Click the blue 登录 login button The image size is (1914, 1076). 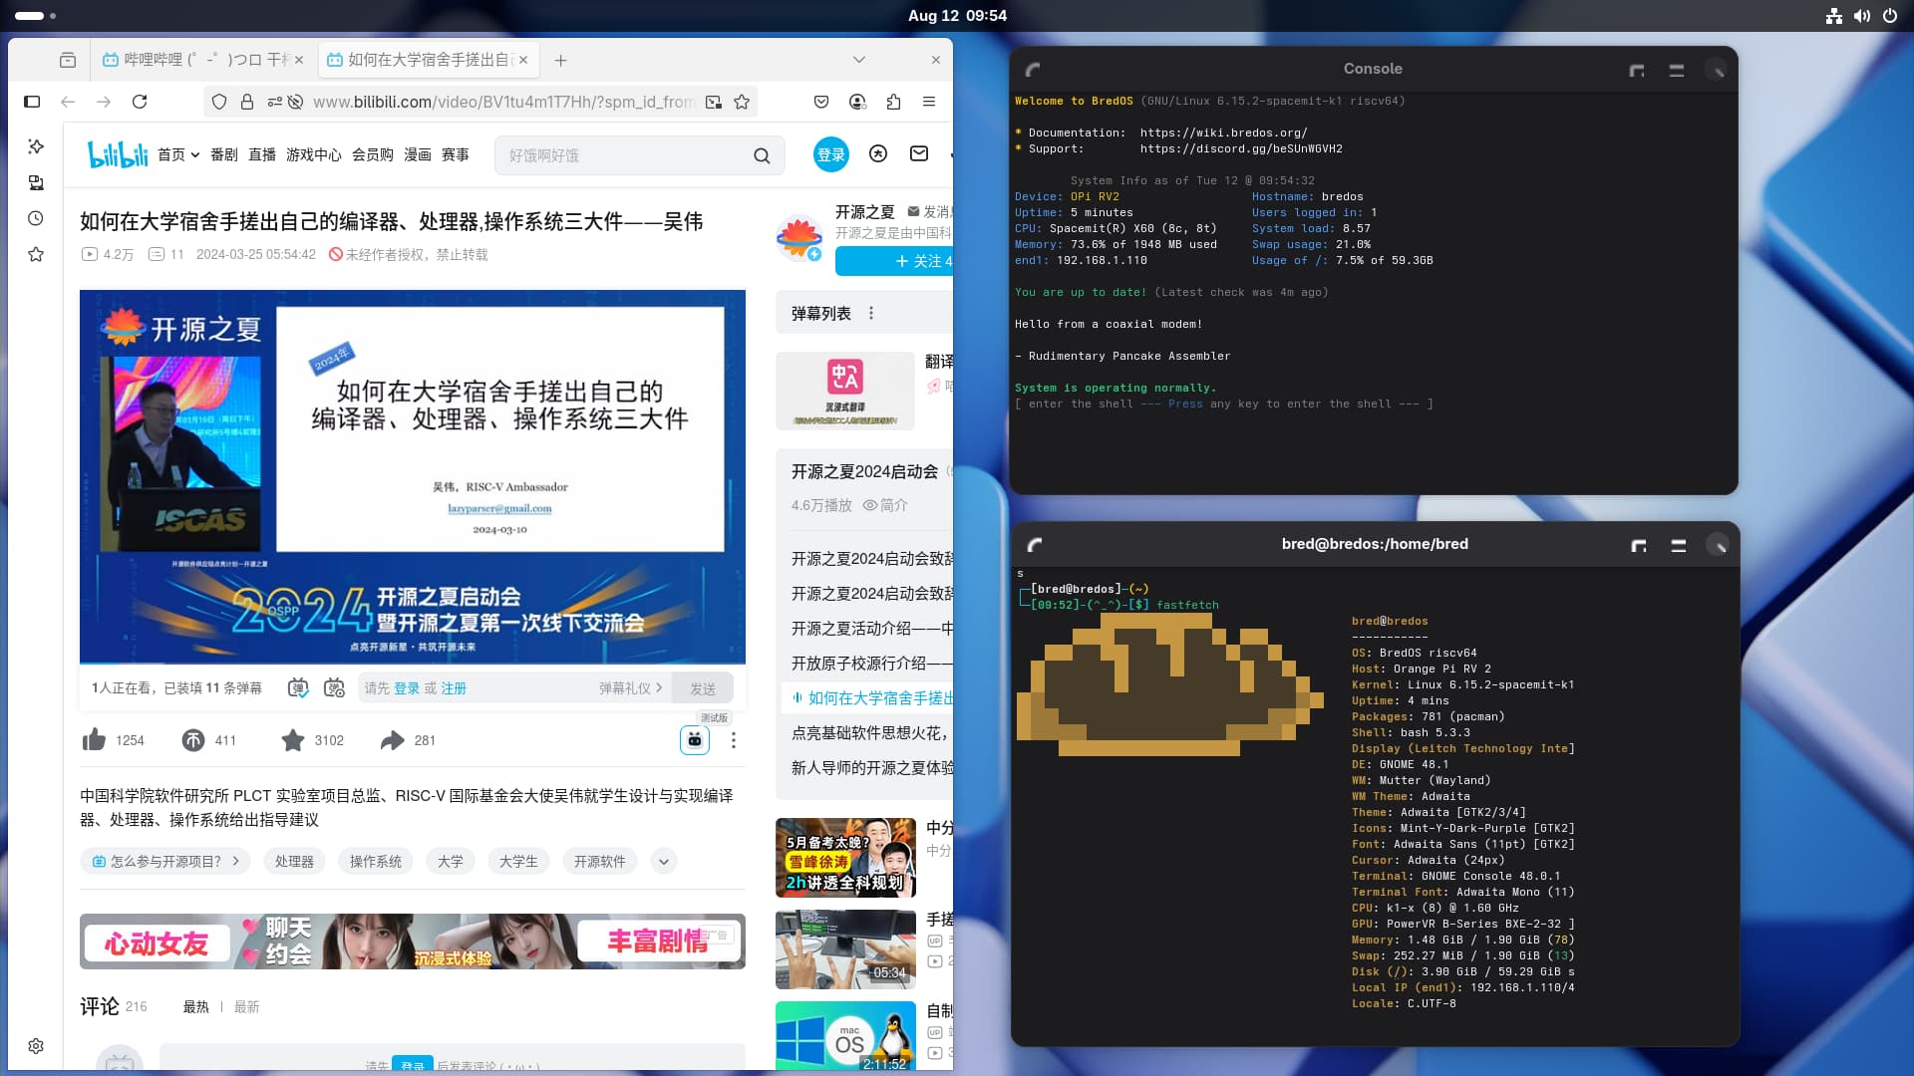click(x=830, y=154)
